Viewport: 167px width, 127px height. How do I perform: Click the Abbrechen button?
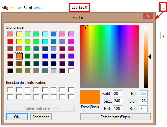tap(41, 117)
